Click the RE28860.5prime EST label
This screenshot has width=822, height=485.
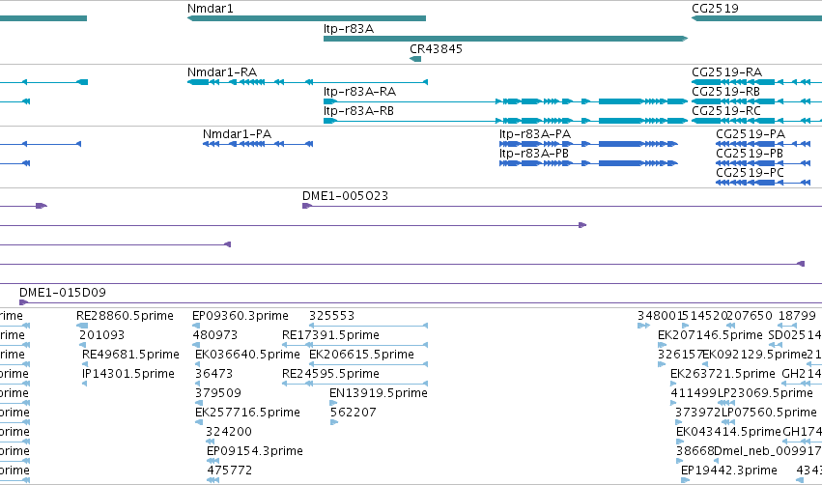[x=125, y=316]
